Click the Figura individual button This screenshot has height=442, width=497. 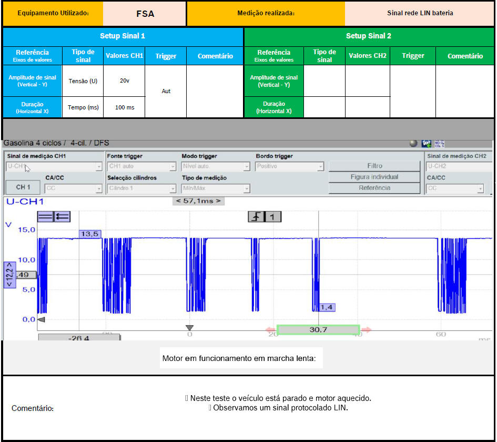tap(374, 177)
